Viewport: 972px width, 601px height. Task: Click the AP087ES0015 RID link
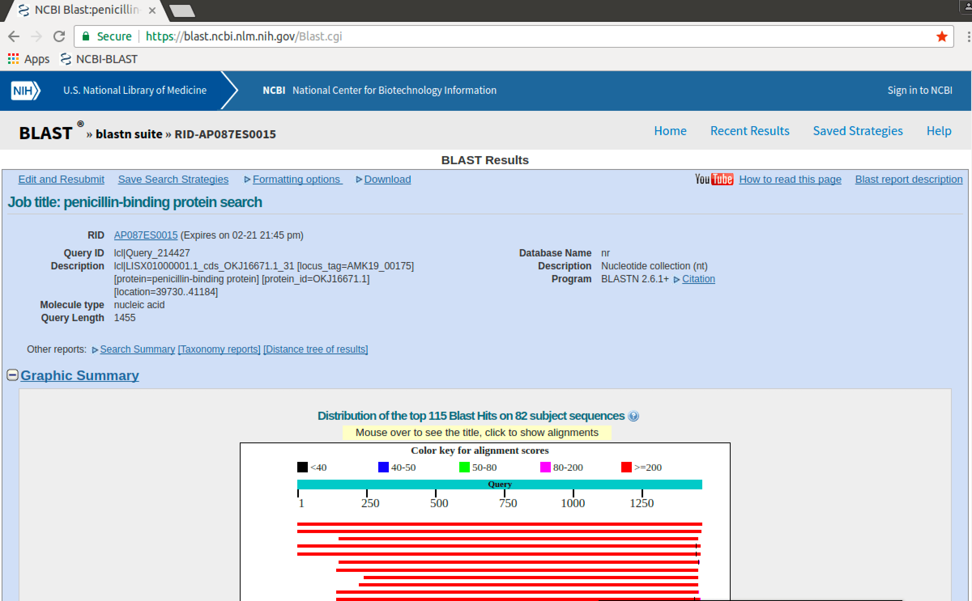point(146,235)
